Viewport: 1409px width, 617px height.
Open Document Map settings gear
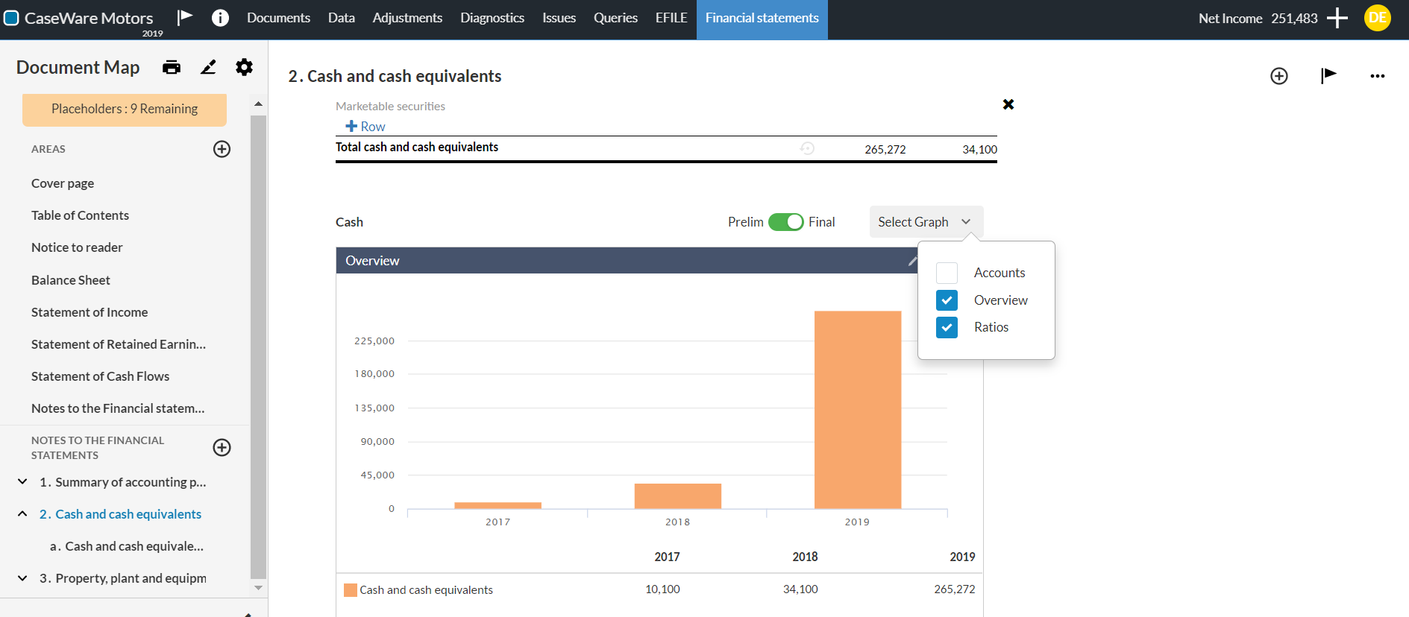pyautogui.click(x=244, y=68)
